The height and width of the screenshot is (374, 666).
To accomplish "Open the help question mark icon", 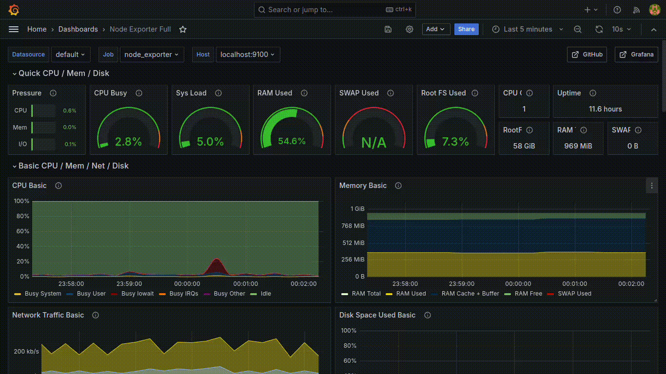I will point(617,10).
